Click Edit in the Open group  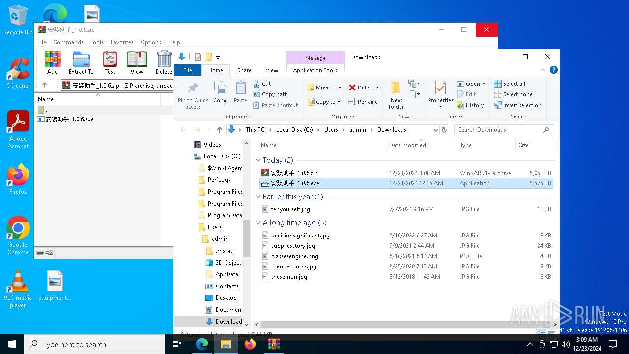466,94
